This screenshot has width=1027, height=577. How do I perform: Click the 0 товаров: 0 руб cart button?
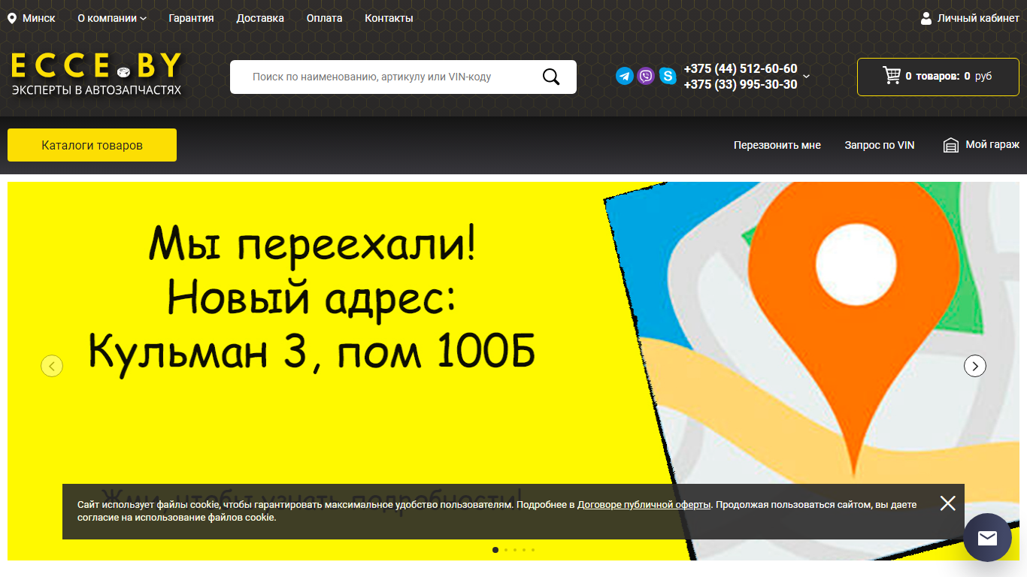point(938,77)
